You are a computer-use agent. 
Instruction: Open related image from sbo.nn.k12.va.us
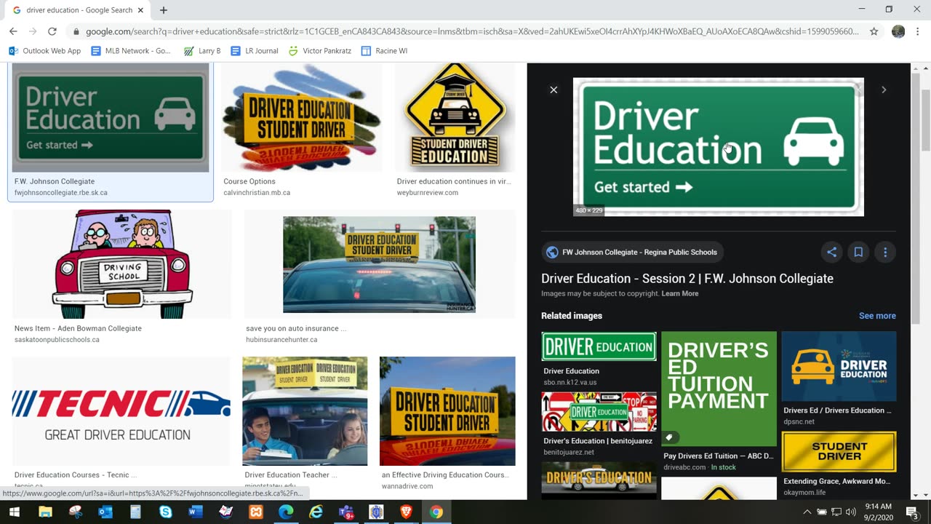coord(599,346)
